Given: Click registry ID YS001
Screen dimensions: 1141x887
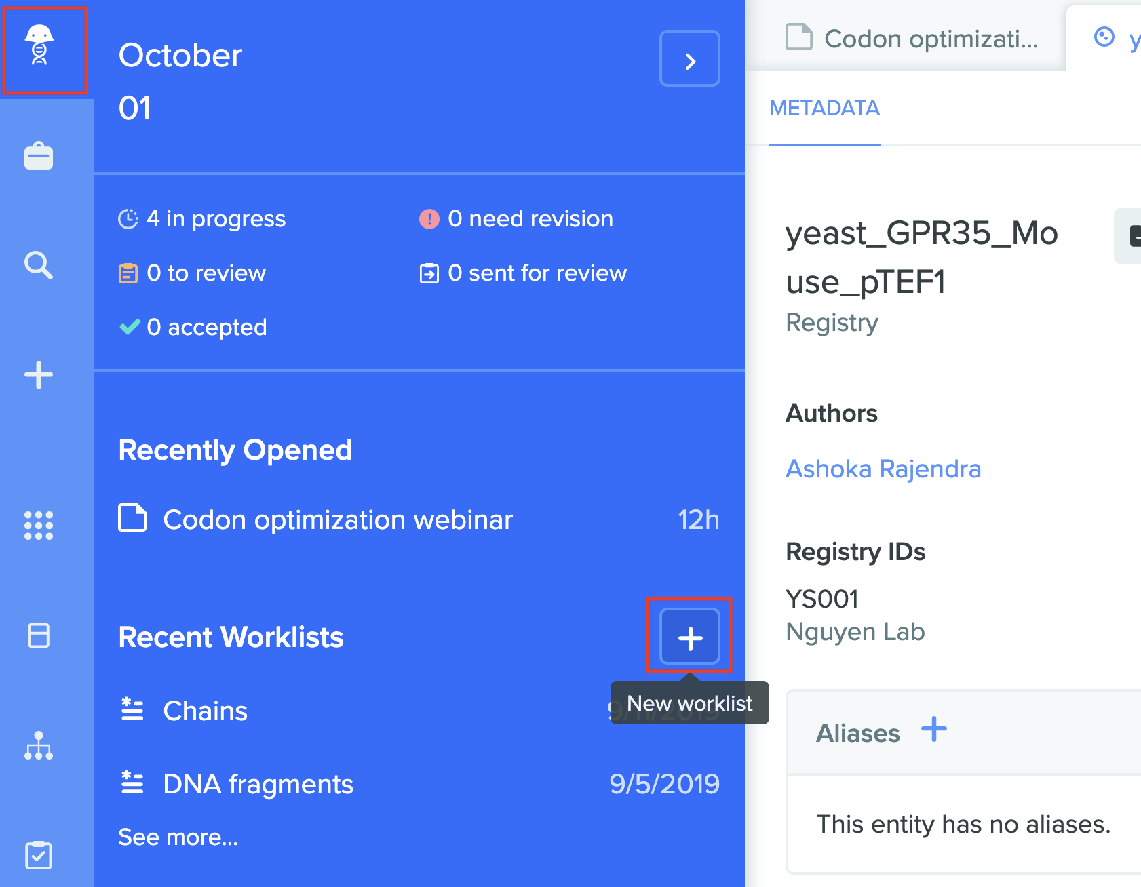Looking at the screenshot, I should (x=822, y=599).
